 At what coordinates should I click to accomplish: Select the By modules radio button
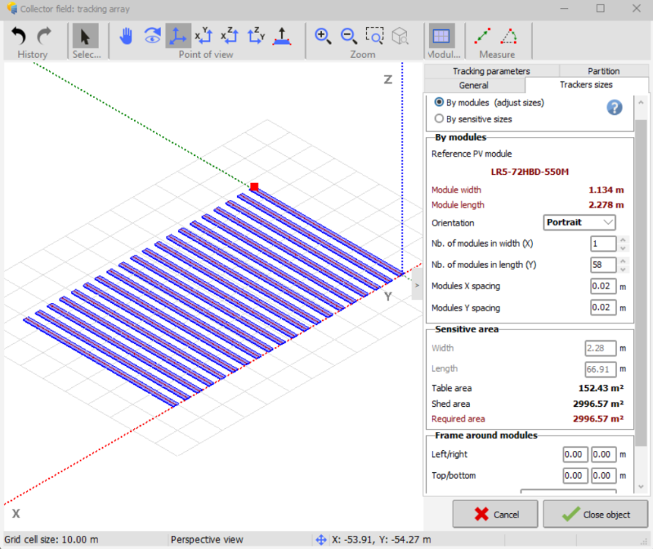[x=439, y=102]
